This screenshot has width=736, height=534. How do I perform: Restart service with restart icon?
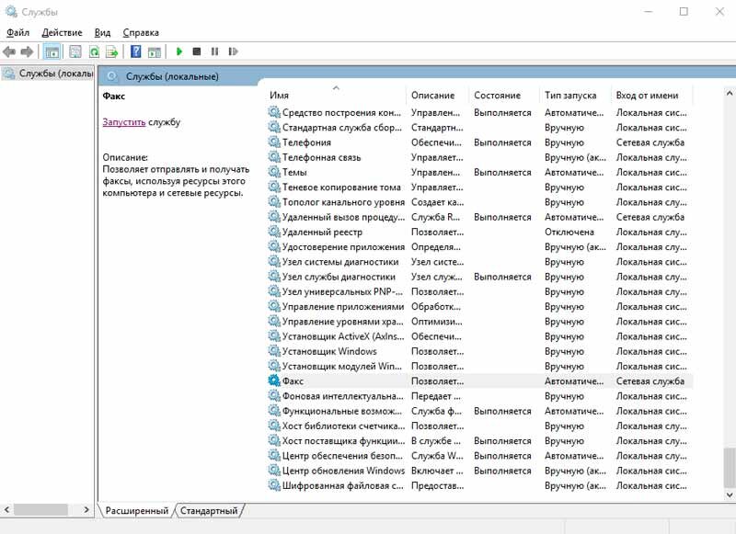pos(233,51)
